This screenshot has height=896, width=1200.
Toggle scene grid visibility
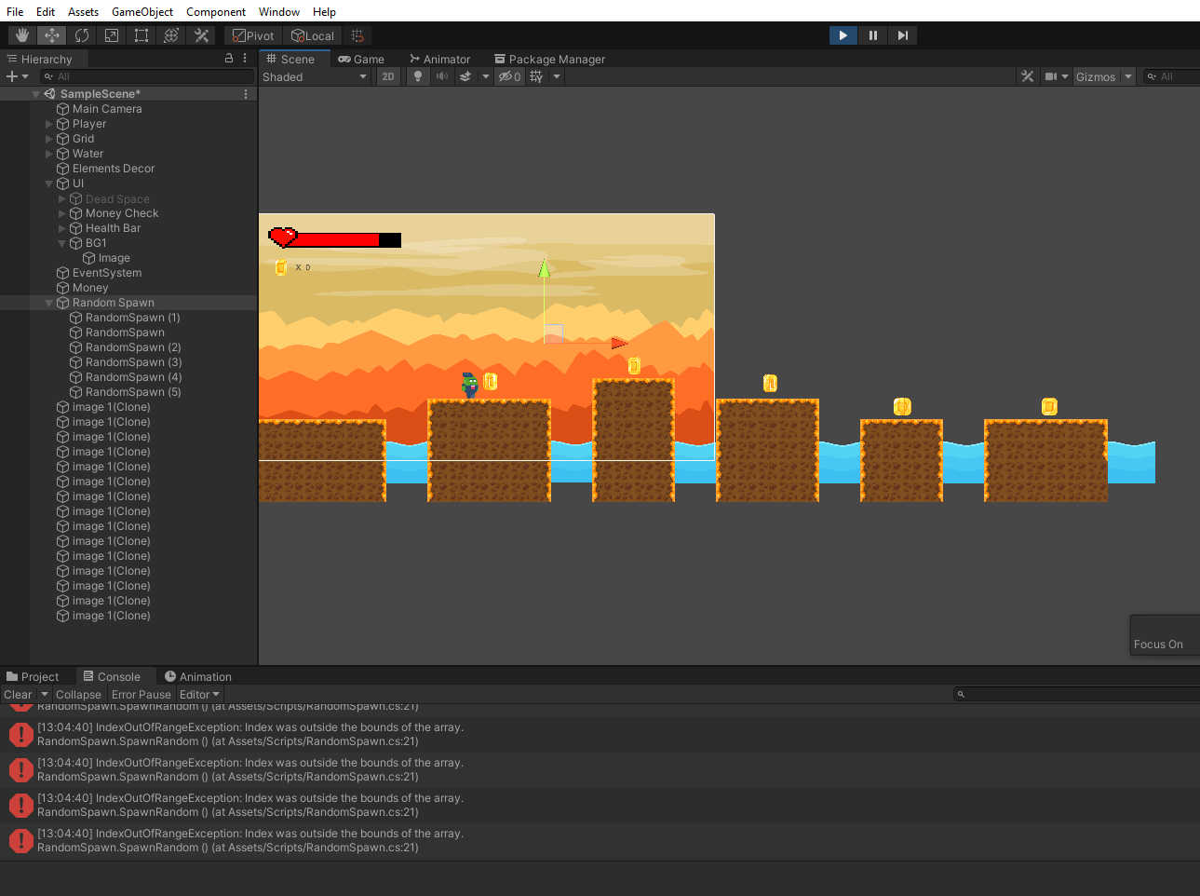(537, 76)
